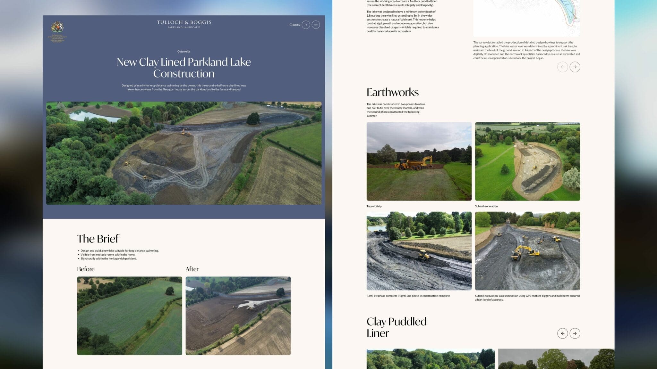Click the left arrow beside Clay Puddled Liner
The height and width of the screenshot is (369, 657).
pos(562,333)
